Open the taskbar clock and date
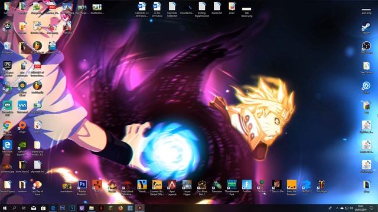378x212 pixels. (361, 208)
